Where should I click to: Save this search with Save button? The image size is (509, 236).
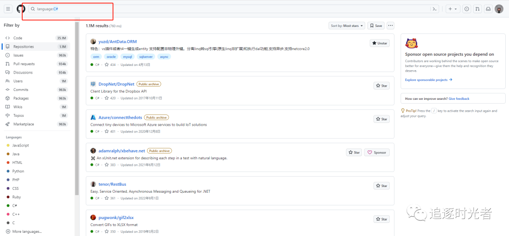(376, 25)
